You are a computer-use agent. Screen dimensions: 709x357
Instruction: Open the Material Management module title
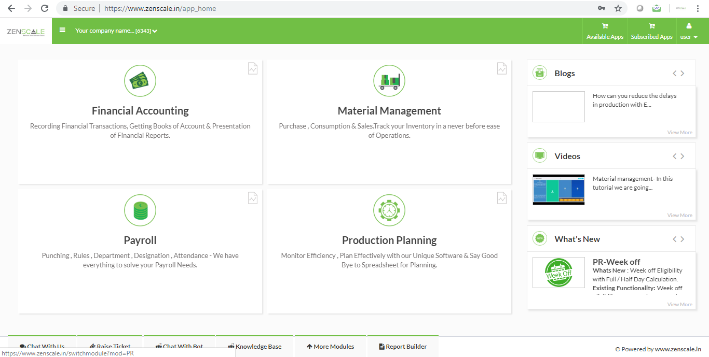(x=389, y=111)
